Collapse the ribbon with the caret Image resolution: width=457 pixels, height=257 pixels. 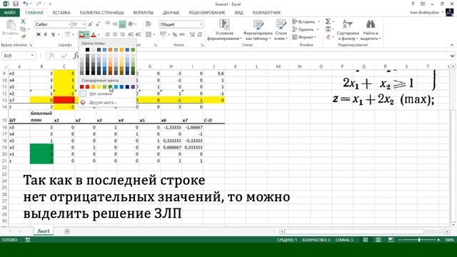click(452, 45)
